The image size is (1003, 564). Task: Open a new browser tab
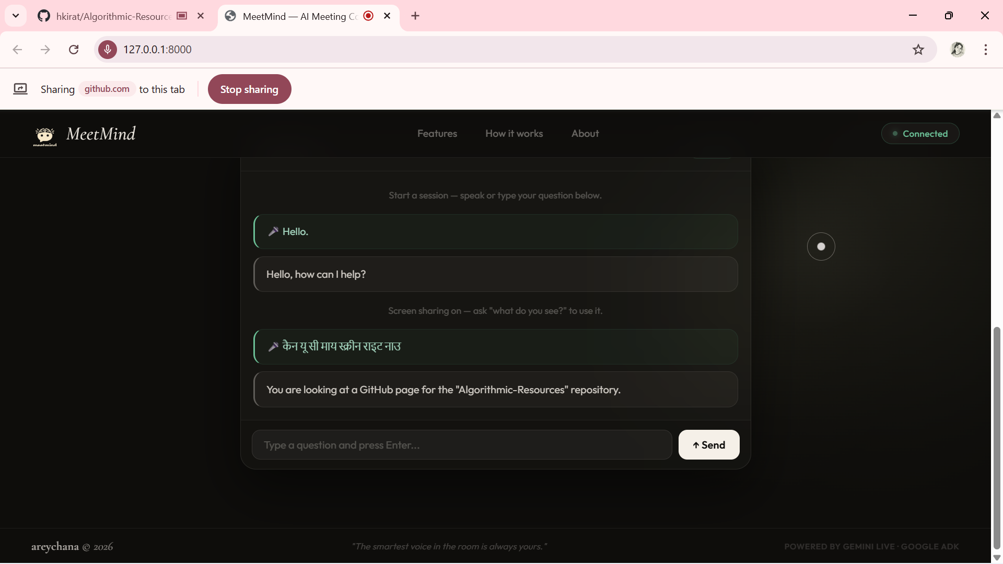[x=415, y=16]
